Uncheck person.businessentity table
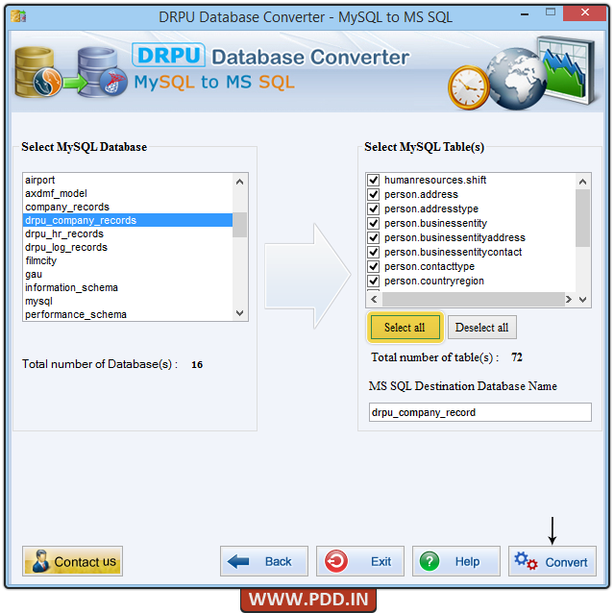 [x=374, y=223]
